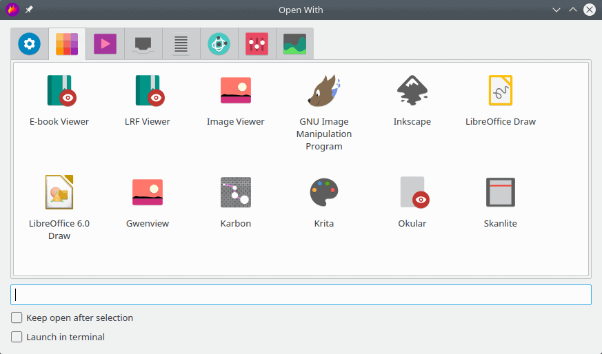Pick the Okular viewer icon

414,192
